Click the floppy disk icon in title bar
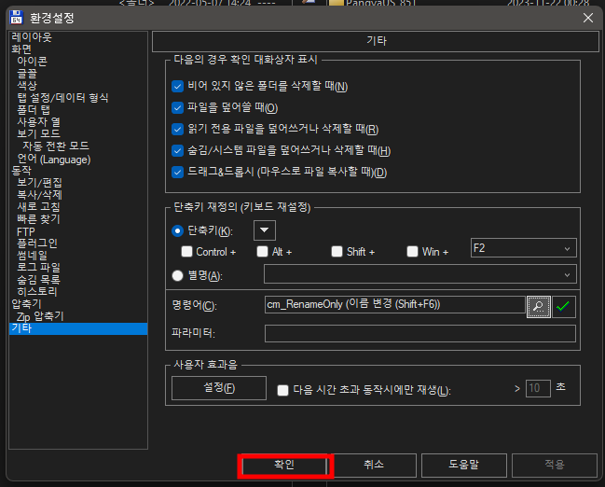Viewport: 605px width, 487px height. (16, 18)
